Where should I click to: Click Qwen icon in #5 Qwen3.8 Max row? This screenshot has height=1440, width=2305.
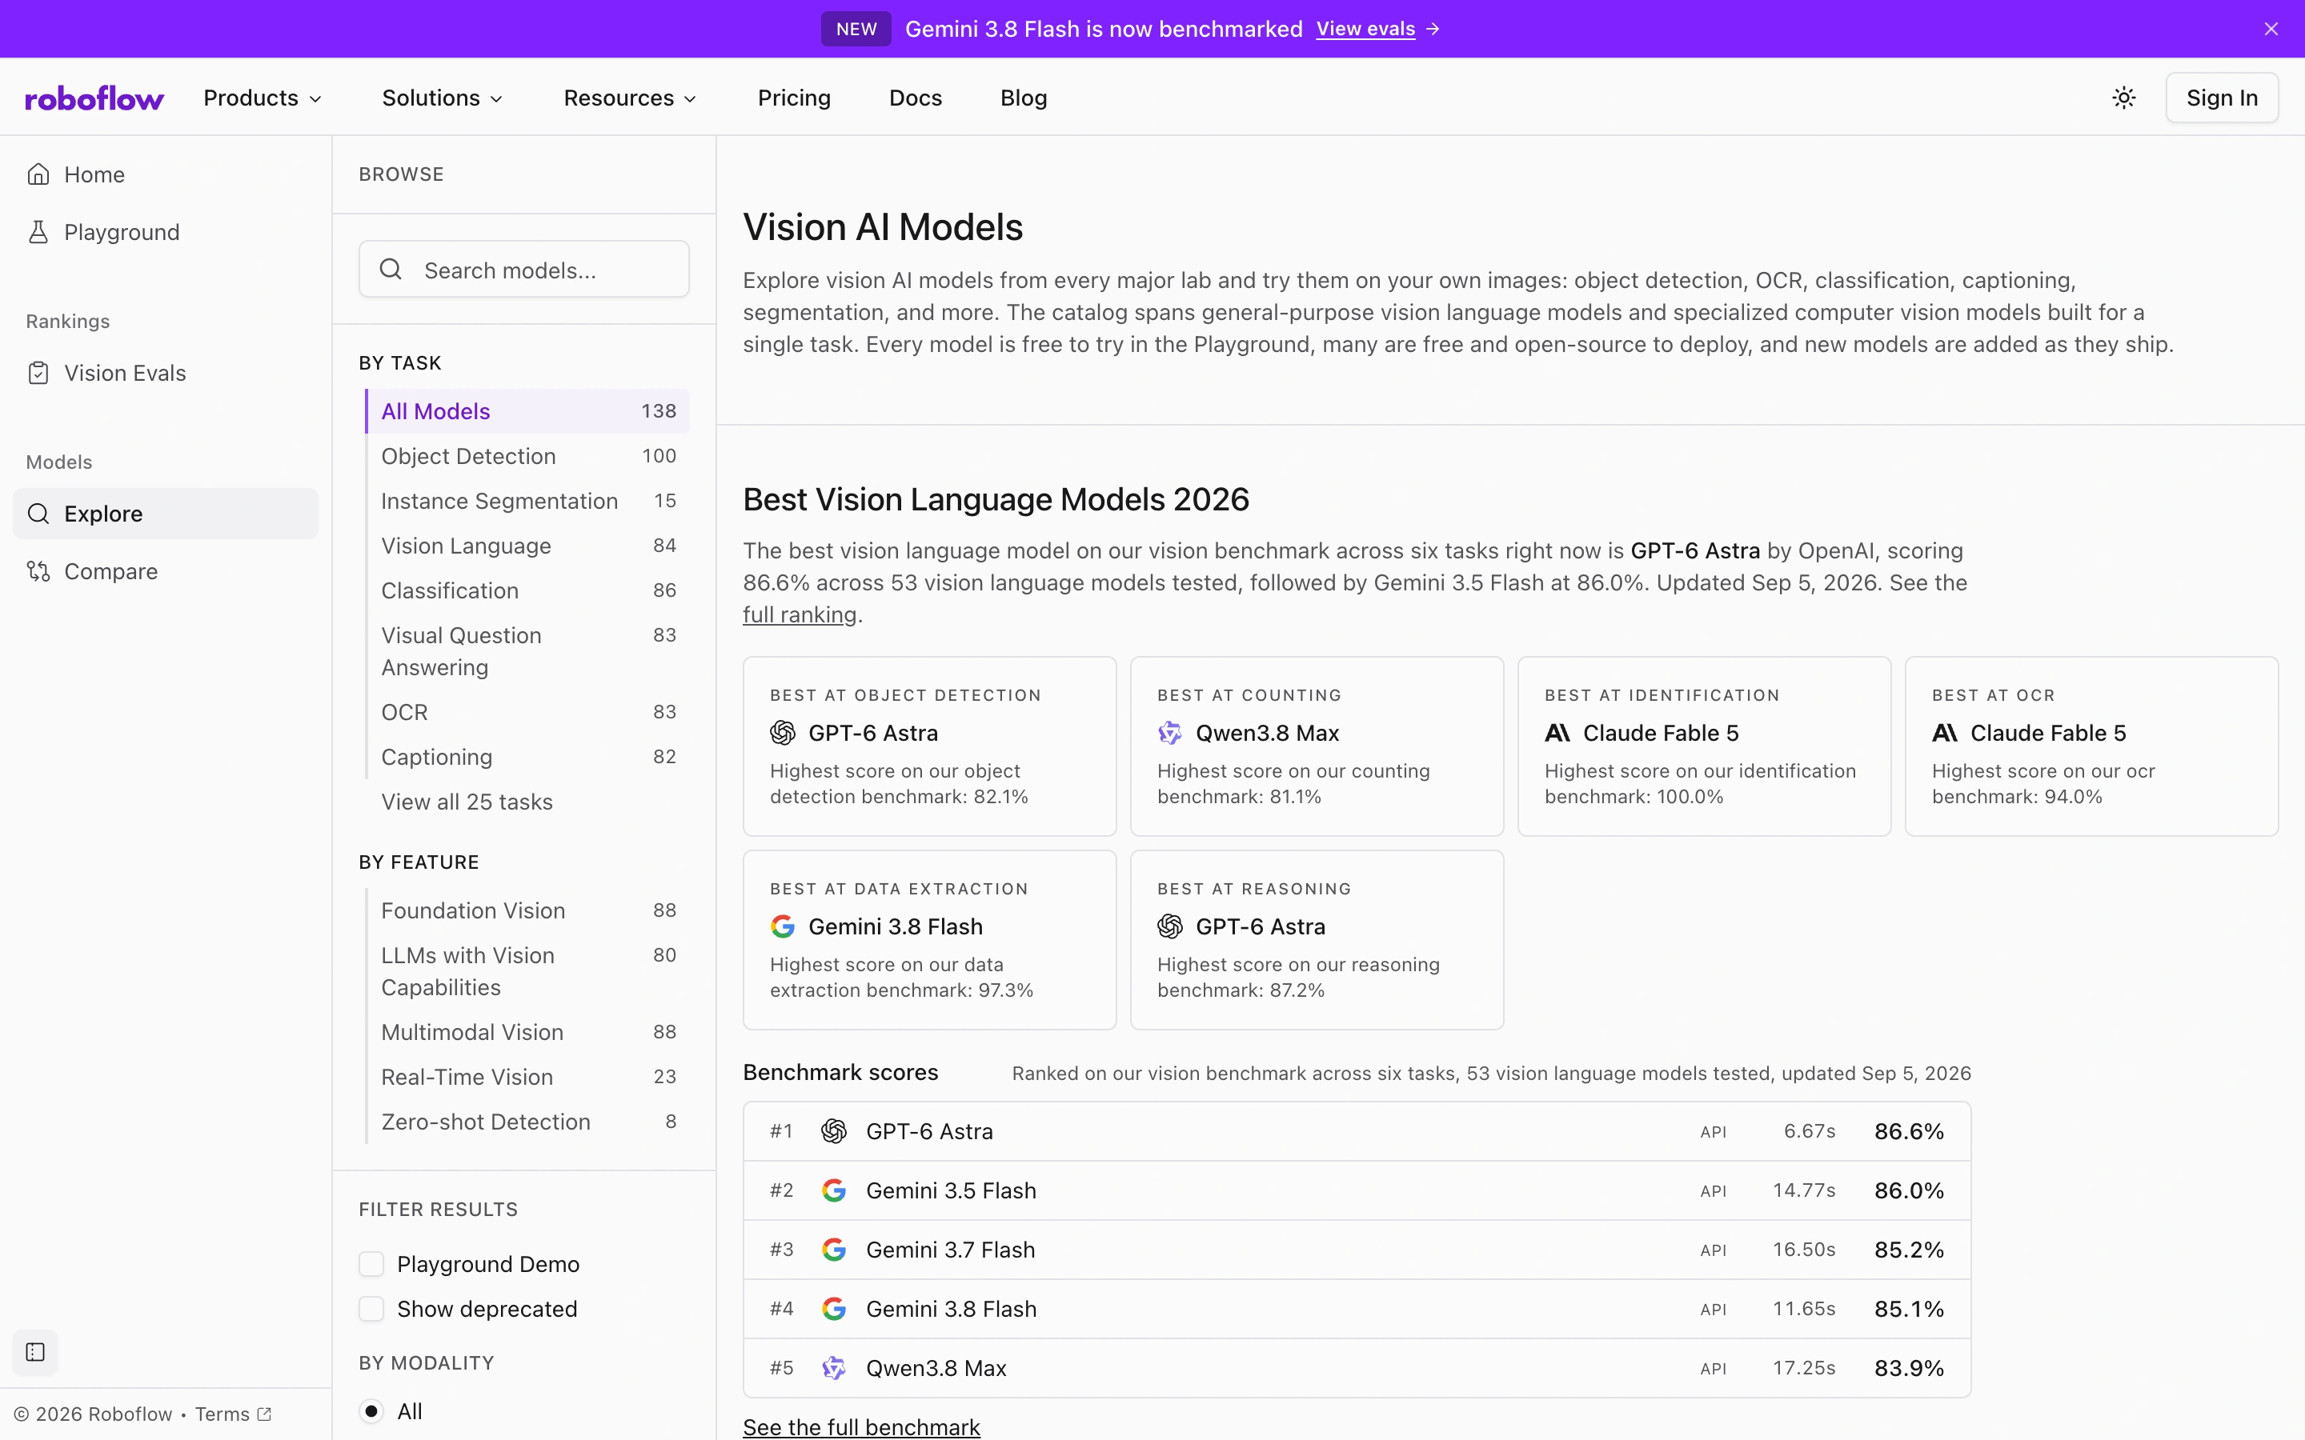click(835, 1369)
